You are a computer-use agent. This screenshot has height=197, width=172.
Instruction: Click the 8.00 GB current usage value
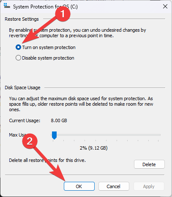tap(59, 120)
